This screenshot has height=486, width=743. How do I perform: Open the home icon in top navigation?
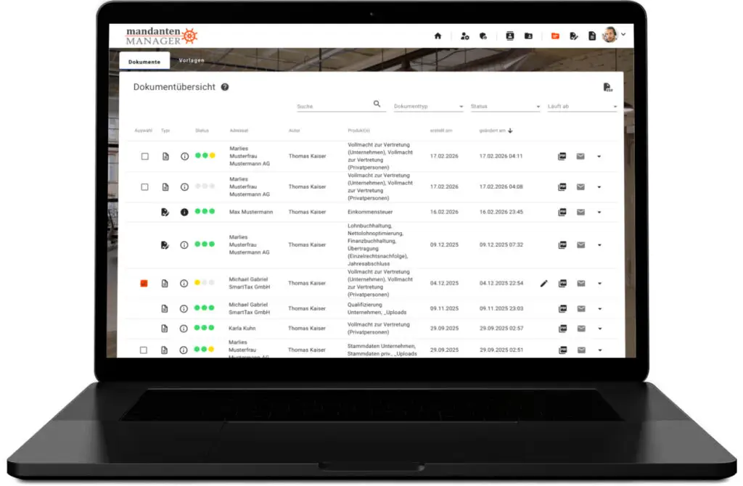pos(438,36)
